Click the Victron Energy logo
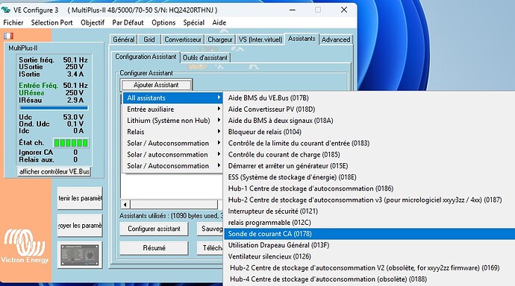The height and width of the screenshot is (286, 515). [25, 247]
